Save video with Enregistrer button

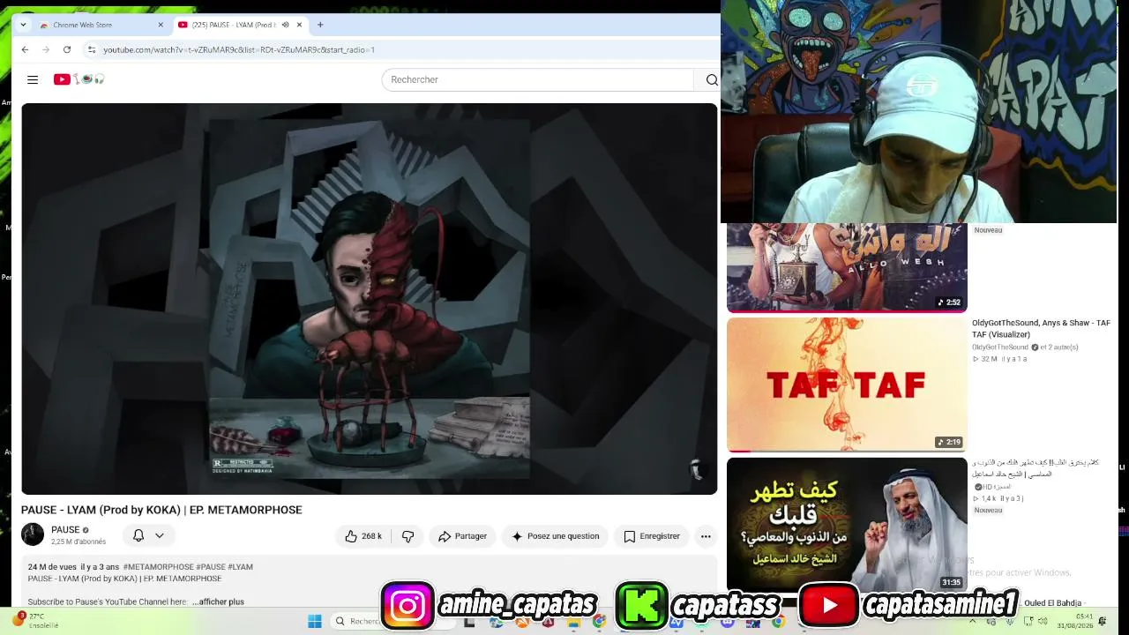[652, 536]
